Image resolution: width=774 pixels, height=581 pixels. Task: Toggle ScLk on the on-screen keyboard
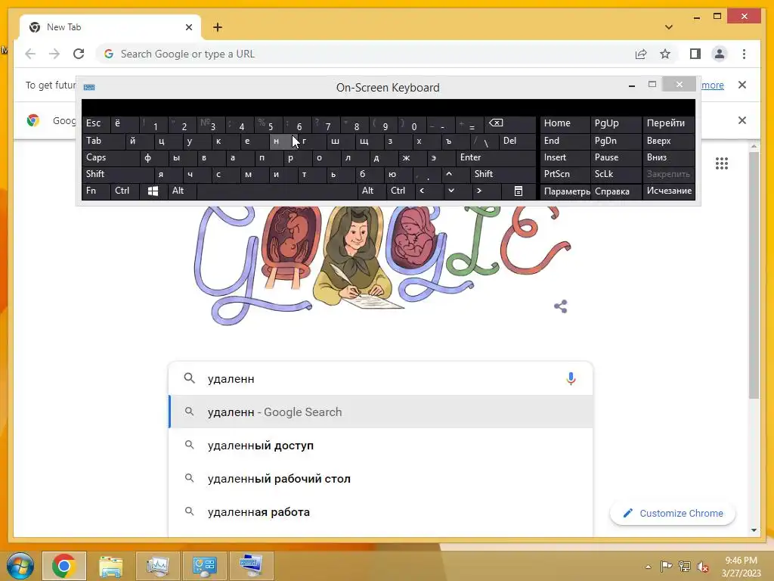[x=615, y=174]
